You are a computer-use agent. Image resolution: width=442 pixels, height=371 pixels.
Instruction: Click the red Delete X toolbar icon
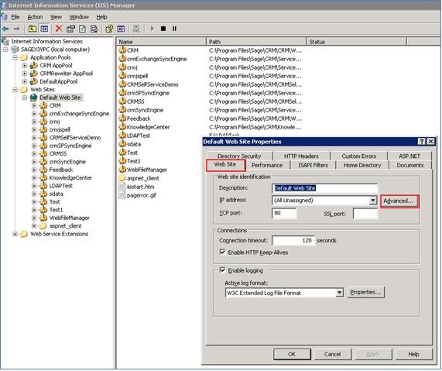59,29
